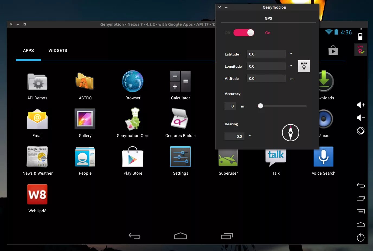The width and height of the screenshot is (373, 251).
Task: Open Play Store shortcut in app drawer header
Action: point(333,50)
